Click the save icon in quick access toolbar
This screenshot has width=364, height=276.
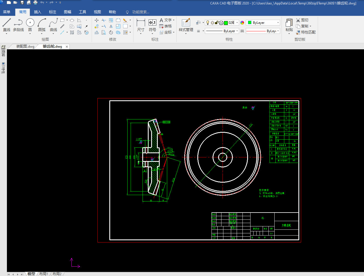point(22,3)
